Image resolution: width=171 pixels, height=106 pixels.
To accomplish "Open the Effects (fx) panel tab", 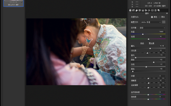I will tap(149, 10).
